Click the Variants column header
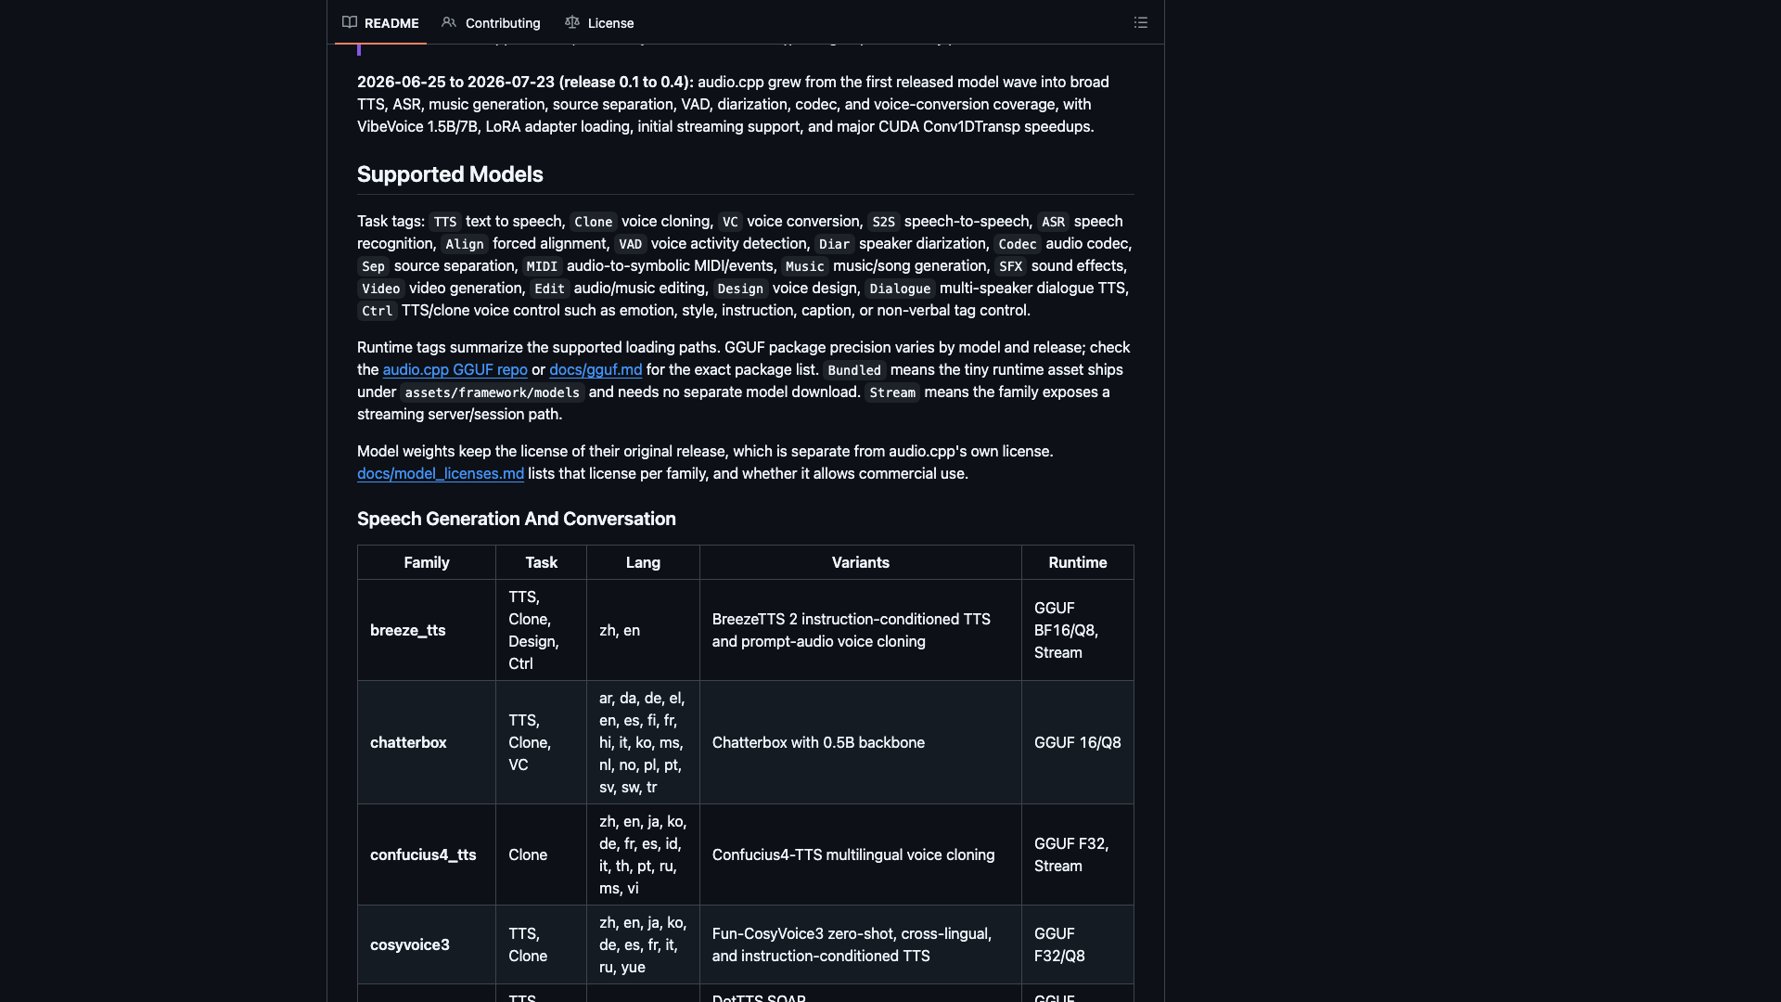The width and height of the screenshot is (1781, 1002). point(861,562)
